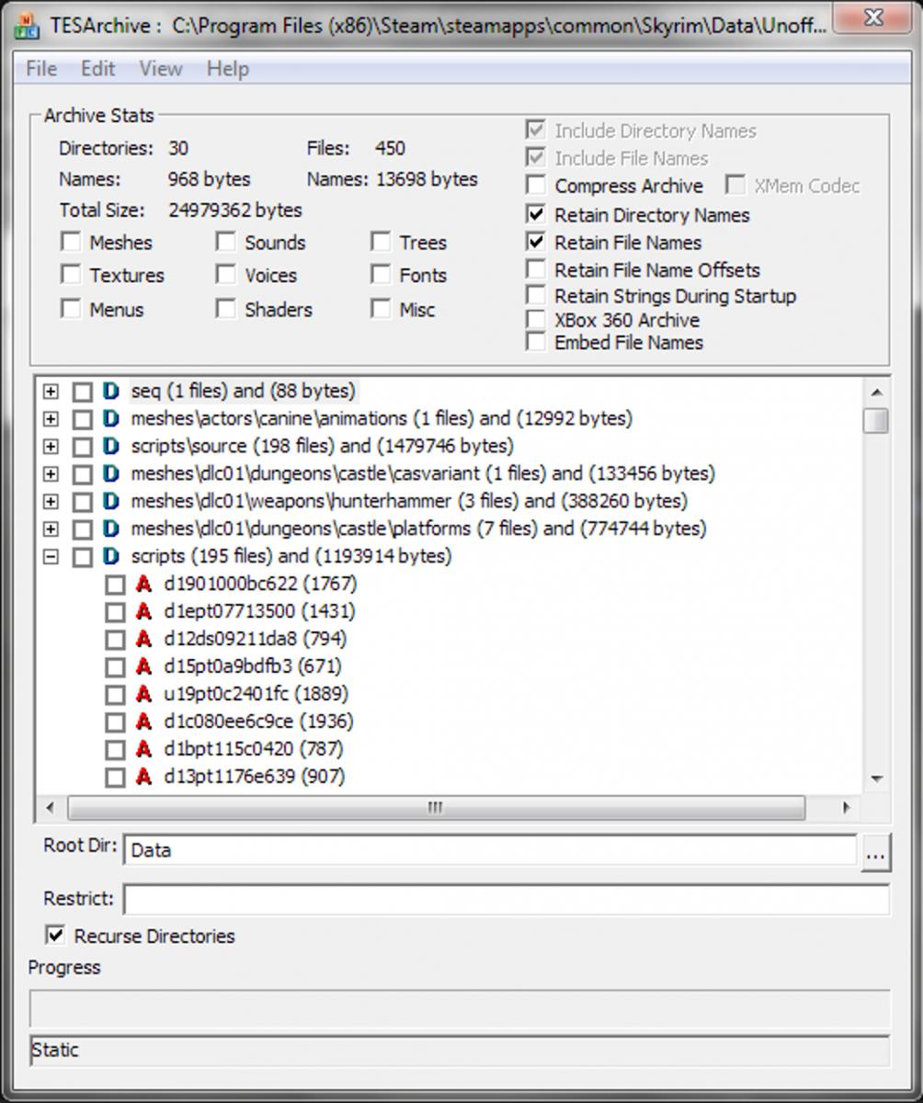923x1103 pixels.
Task: Open the Edit menu
Action: [97, 69]
